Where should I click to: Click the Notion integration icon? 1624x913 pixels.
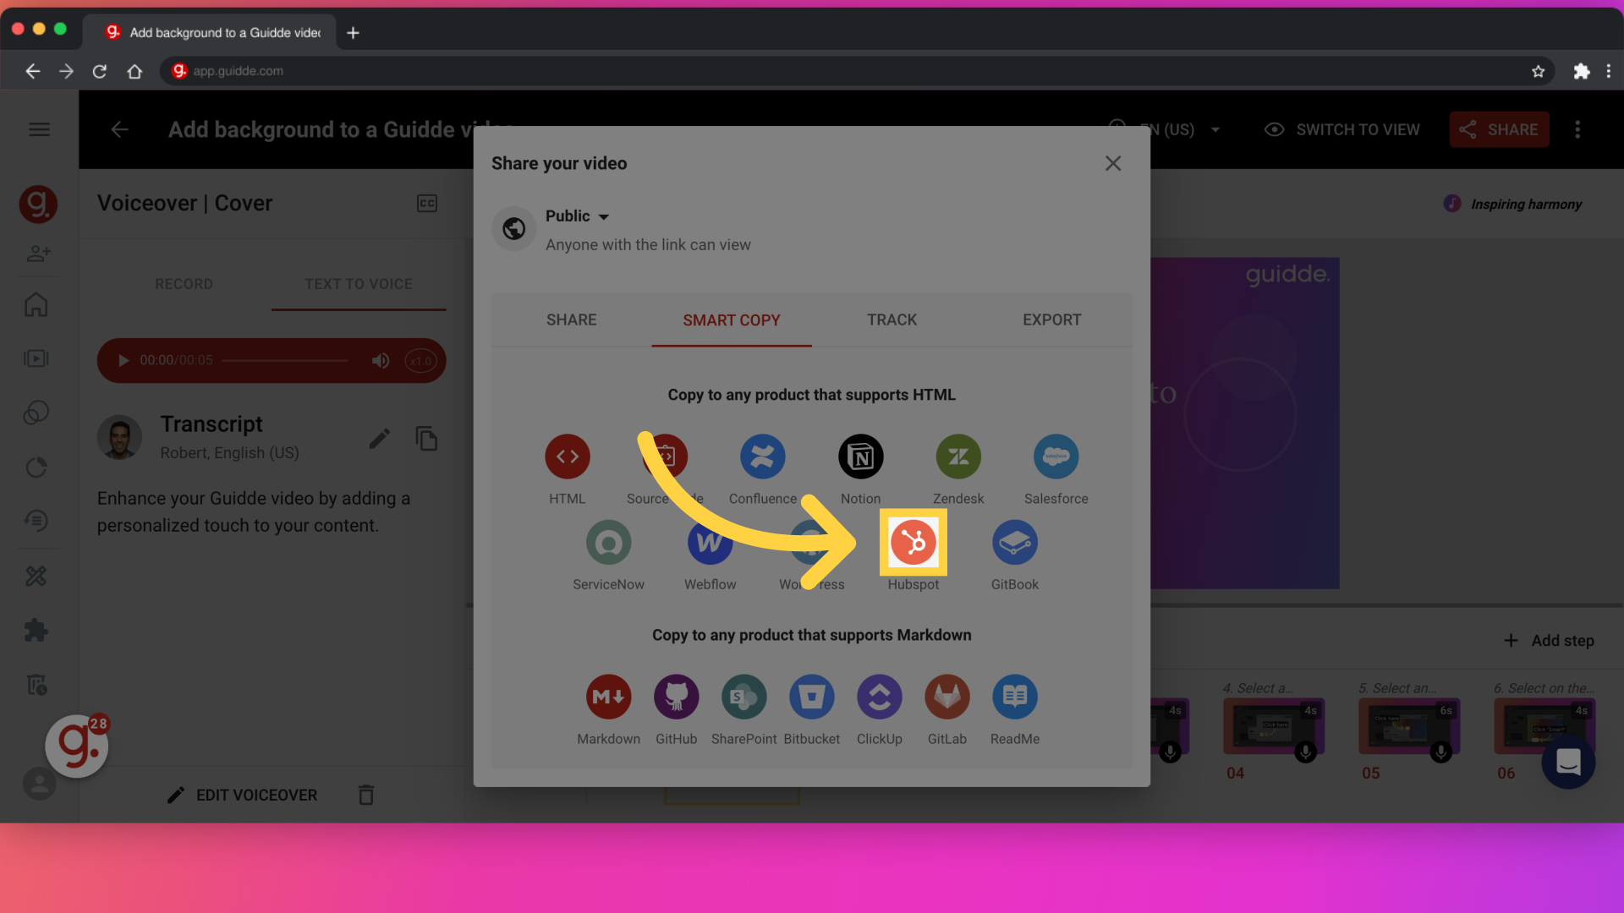(x=861, y=456)
